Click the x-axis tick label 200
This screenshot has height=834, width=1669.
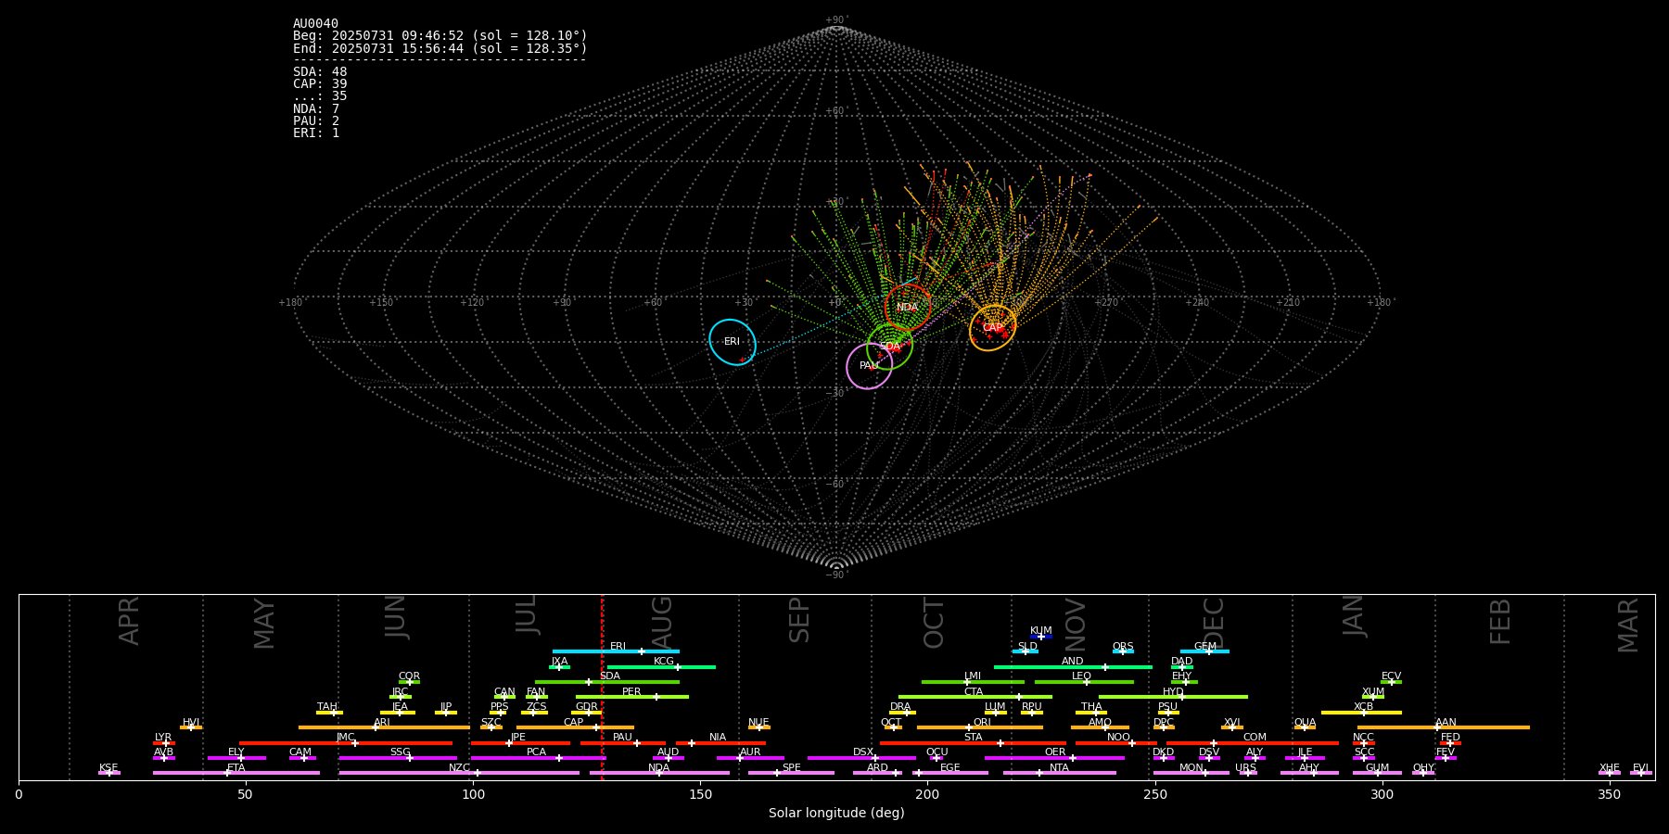point(927,794)
